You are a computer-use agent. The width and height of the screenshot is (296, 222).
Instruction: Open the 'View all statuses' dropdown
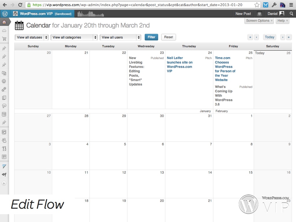tap(32, 37)
